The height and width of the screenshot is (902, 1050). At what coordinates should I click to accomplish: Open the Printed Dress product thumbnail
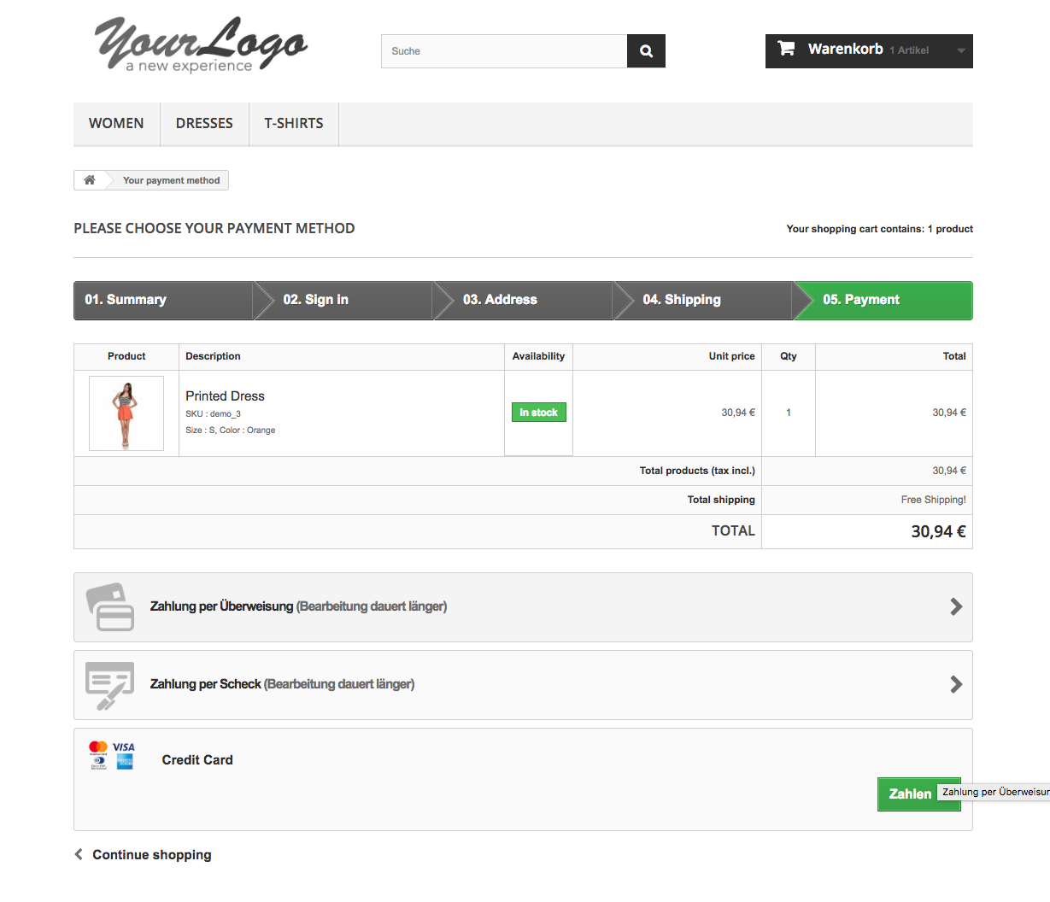coord(126,413)
